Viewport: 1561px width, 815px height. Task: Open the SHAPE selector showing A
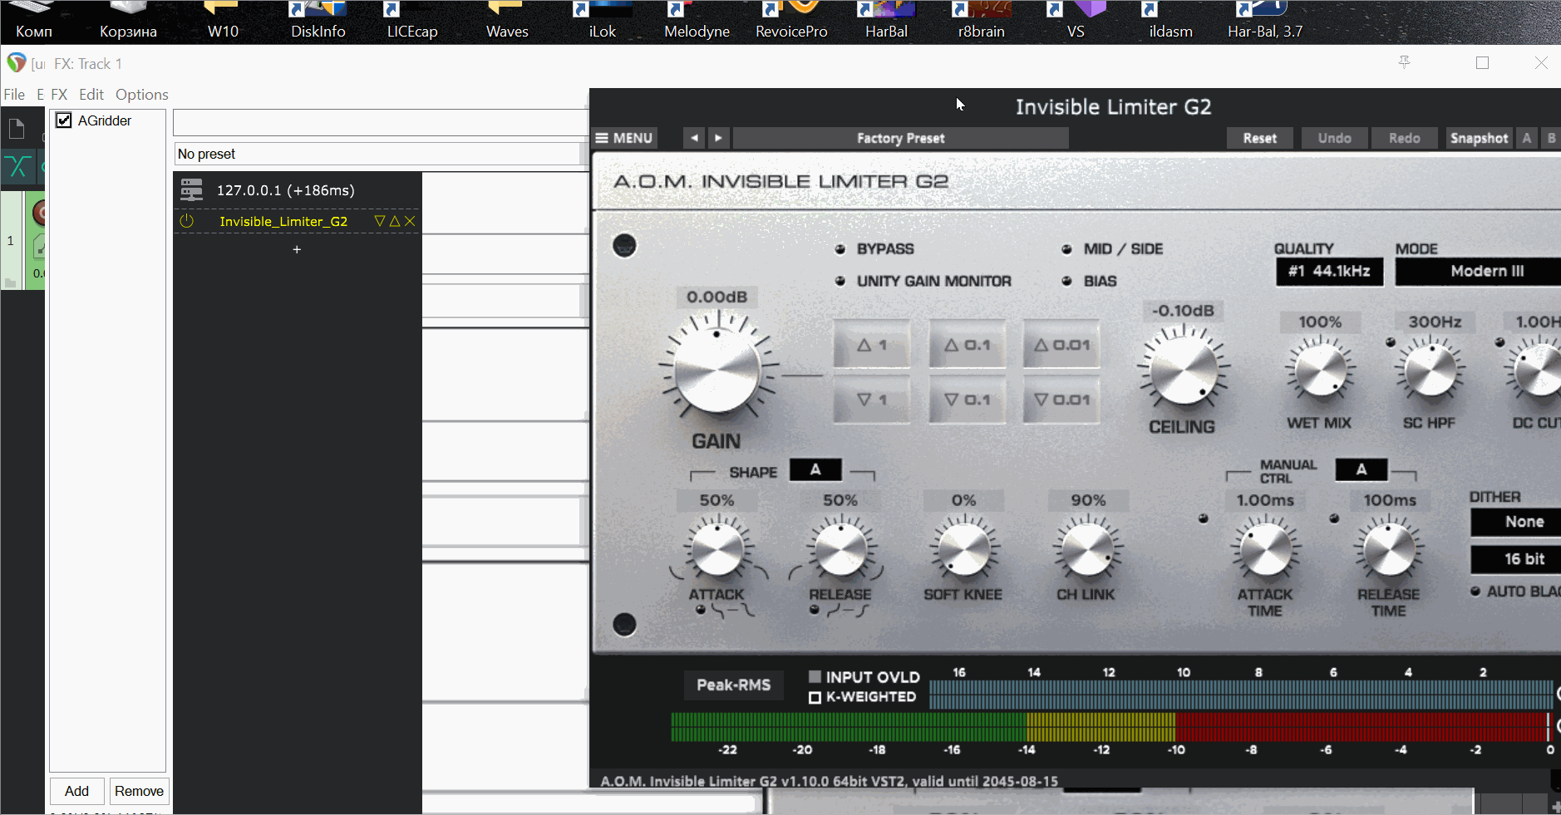[815, 469]
